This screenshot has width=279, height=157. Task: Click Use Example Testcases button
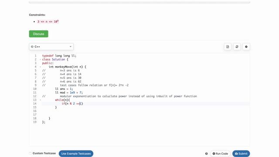(76, 154)
